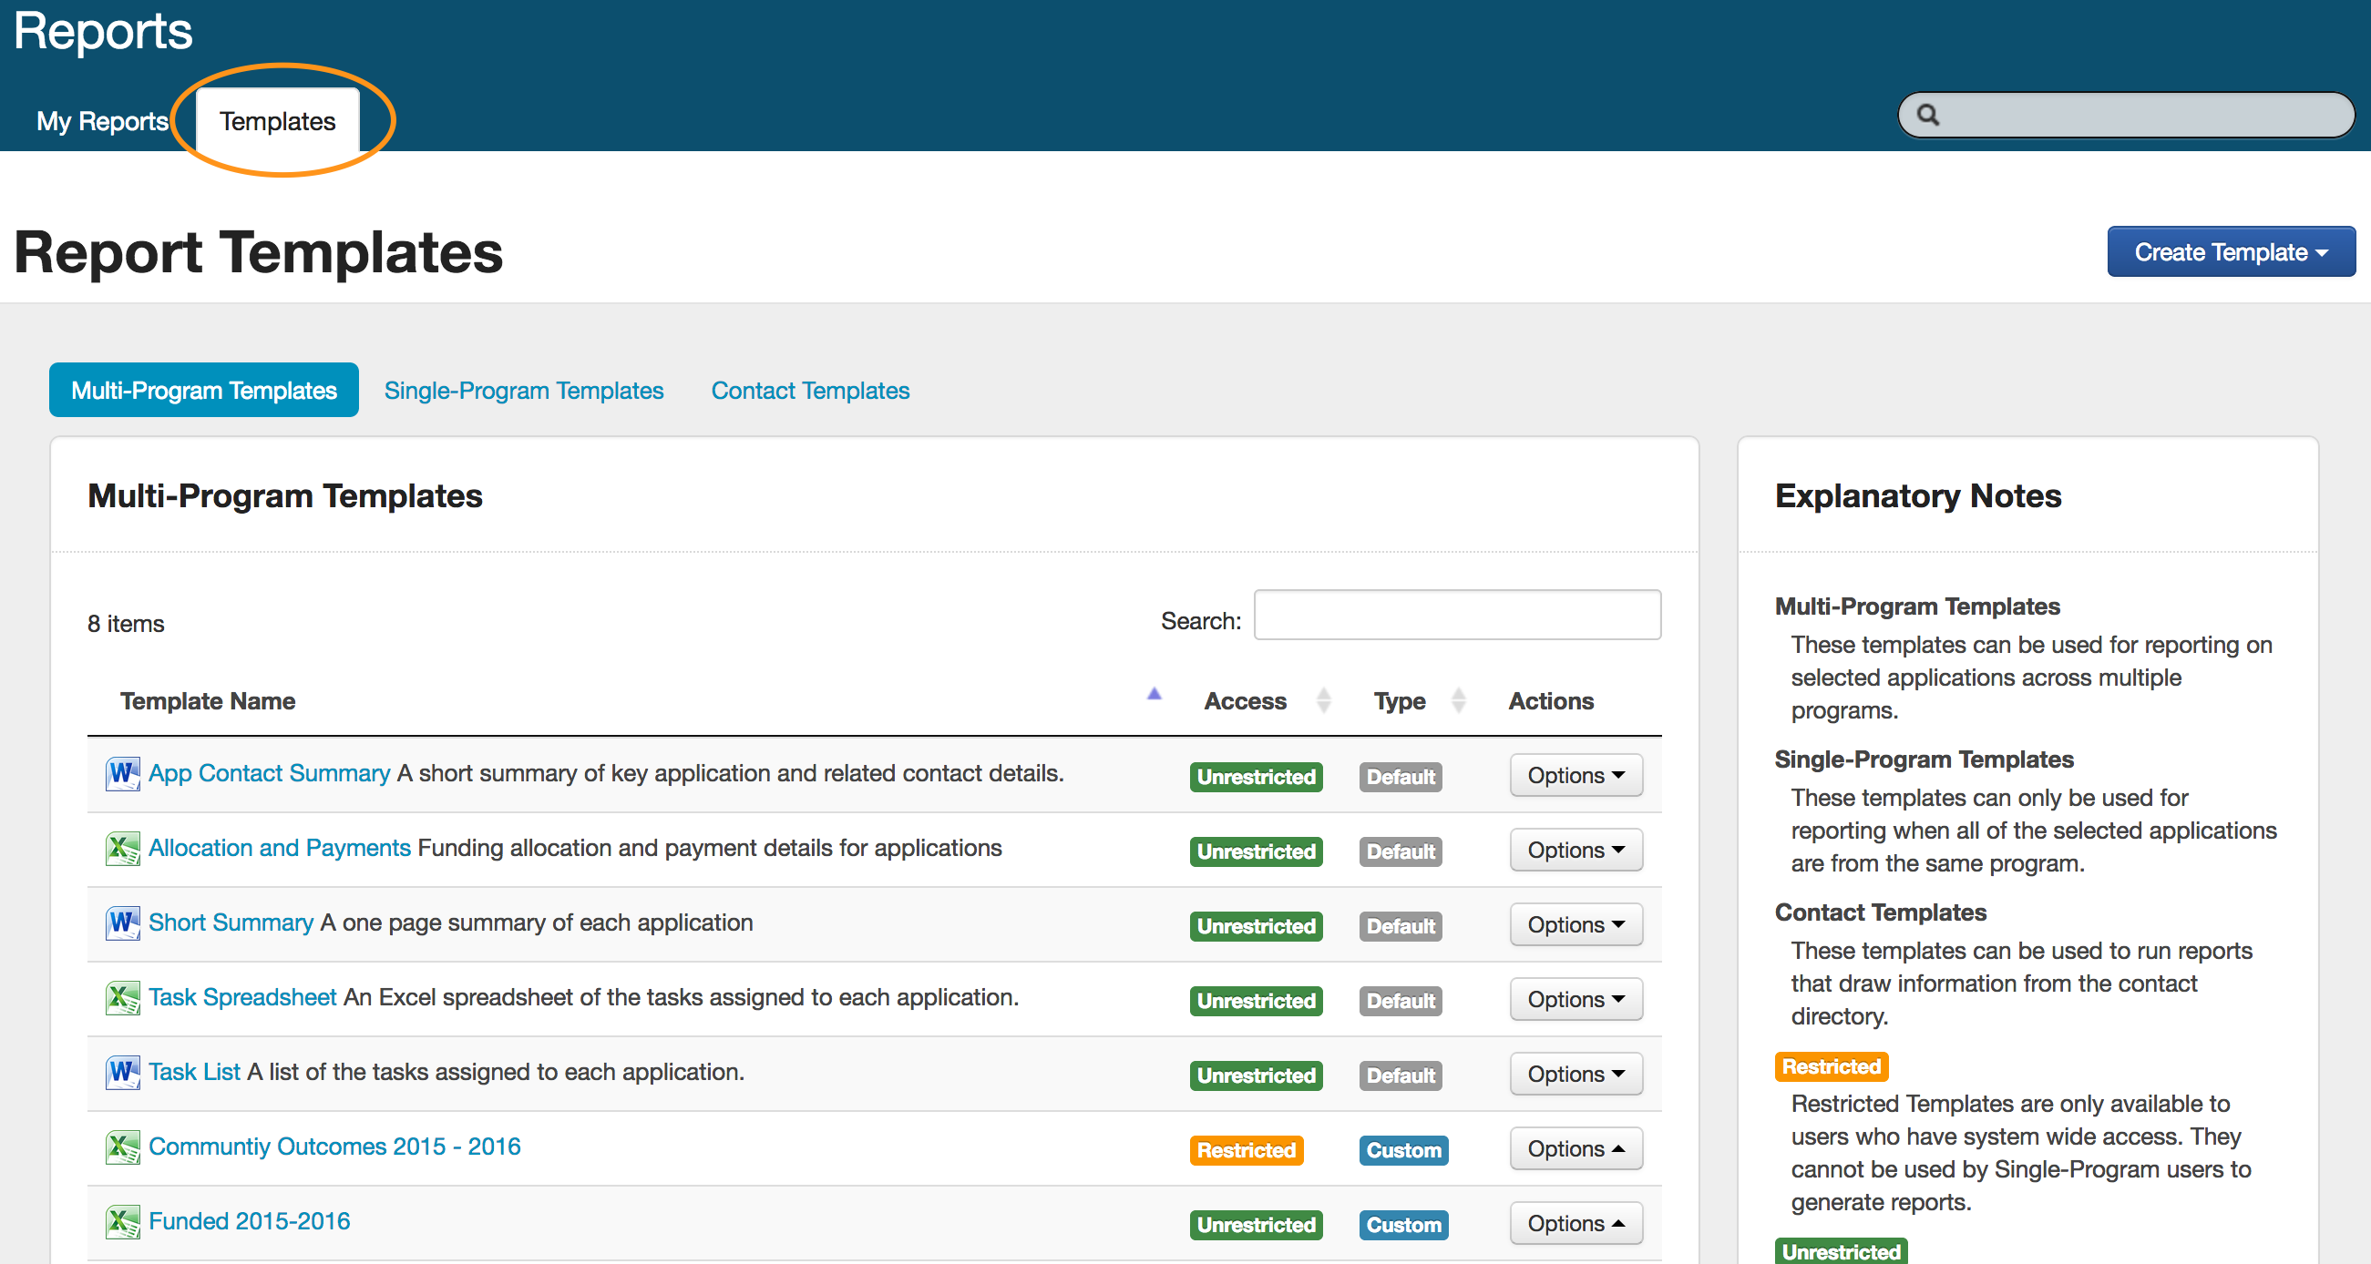Toggle sorting on the Type column
Screen dimensions: 2371x1264
pos(1457,701)
